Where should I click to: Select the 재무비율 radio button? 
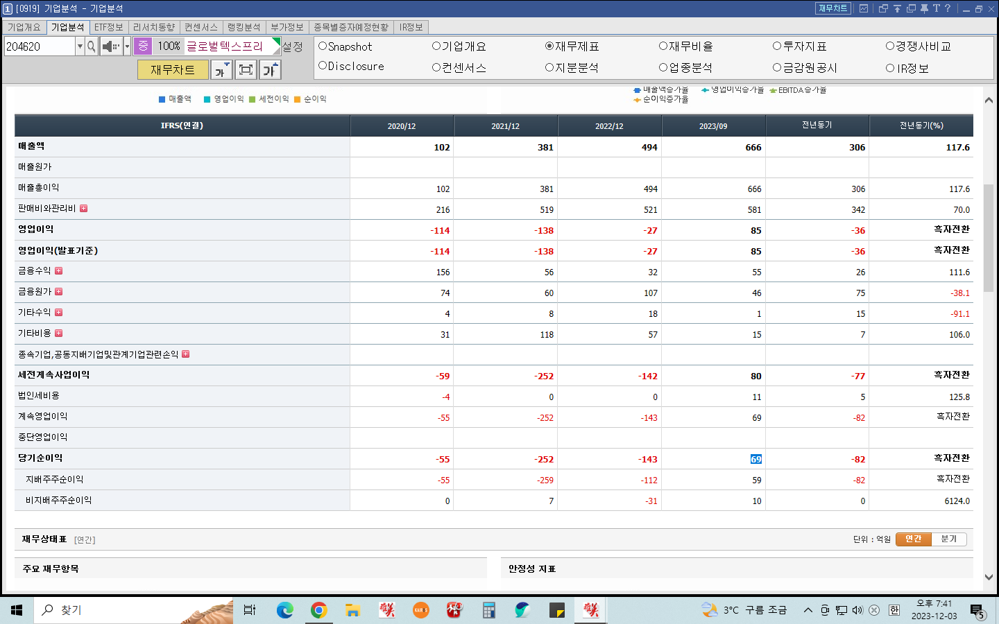pos(663,46)
